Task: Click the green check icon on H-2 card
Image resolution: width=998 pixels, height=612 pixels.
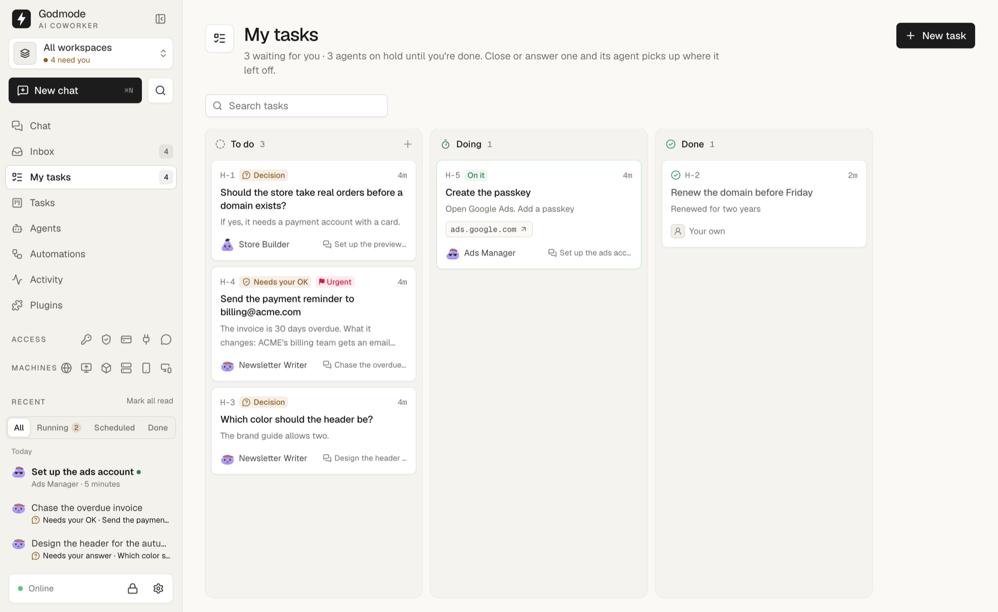Action: click(x=676, y=175)
